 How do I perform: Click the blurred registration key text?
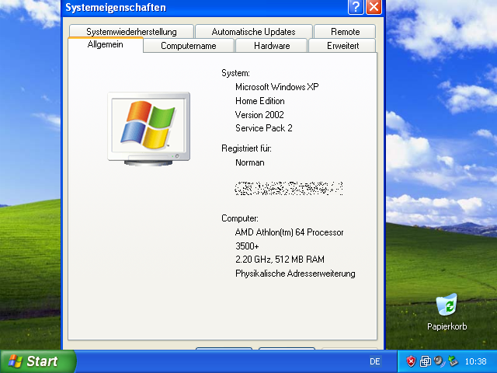tap(289, 187)
